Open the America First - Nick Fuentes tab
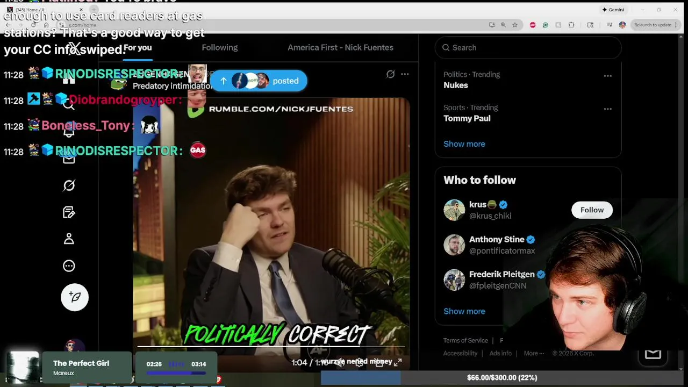Viewport: 688px width, 387px height. click(x=340, y=47)
